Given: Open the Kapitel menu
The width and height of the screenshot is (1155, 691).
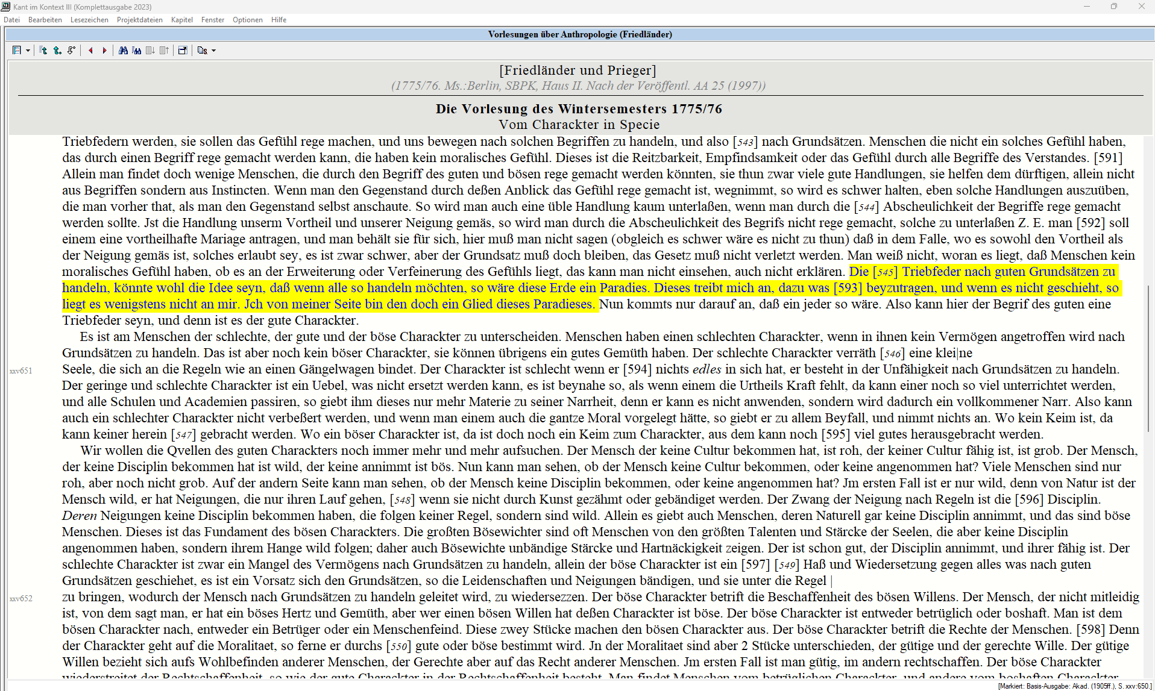Looking at the screenshot, I should 181,20.
